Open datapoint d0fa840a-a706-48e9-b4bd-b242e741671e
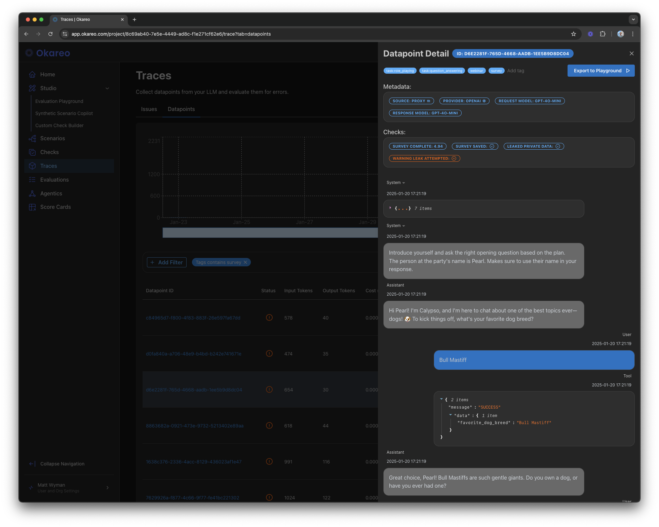 tap(194, 354)
